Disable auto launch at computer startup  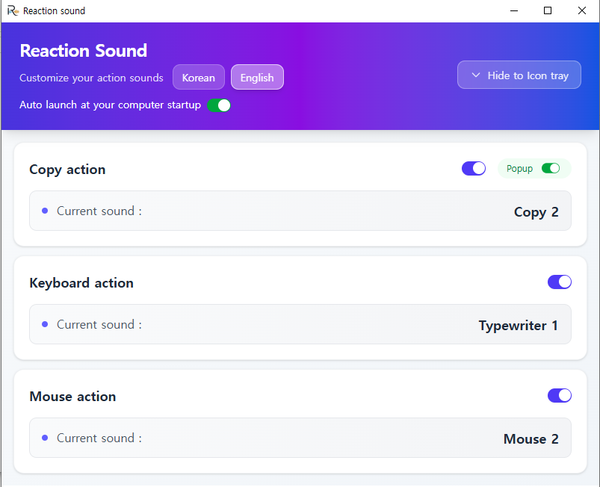219,105
